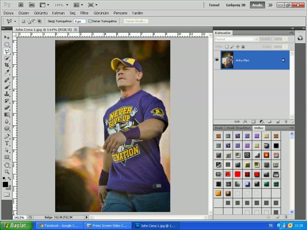Screen dimensions: 307x230
Task: Select the Pen tool
Action: pos(7,136)
